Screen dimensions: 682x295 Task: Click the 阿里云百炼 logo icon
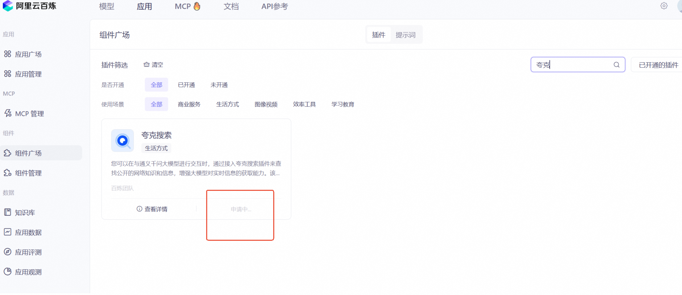[8, 6]
